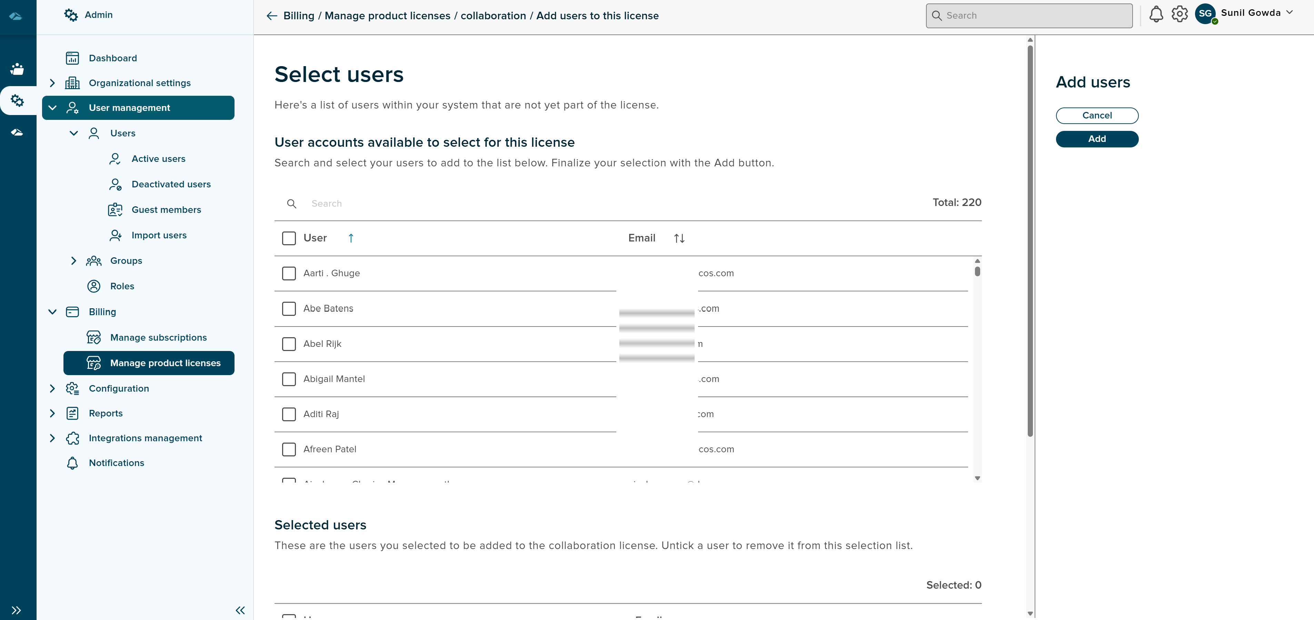This screenshot has width=1314, height=620.
Task: Click the SG user avatar
Action: pos(1205,14)
